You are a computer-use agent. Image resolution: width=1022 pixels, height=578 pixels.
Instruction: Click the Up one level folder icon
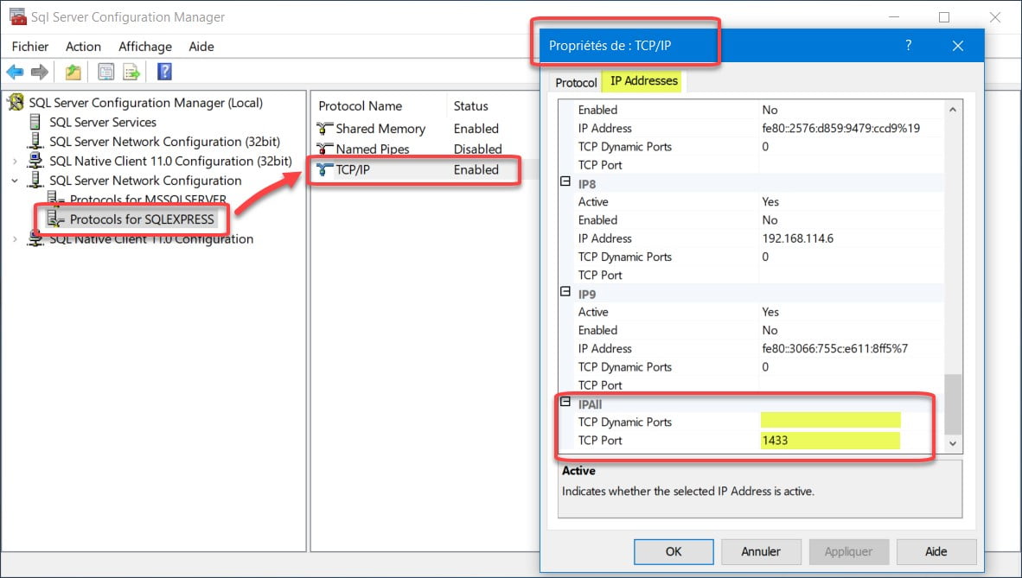point(73,73)
